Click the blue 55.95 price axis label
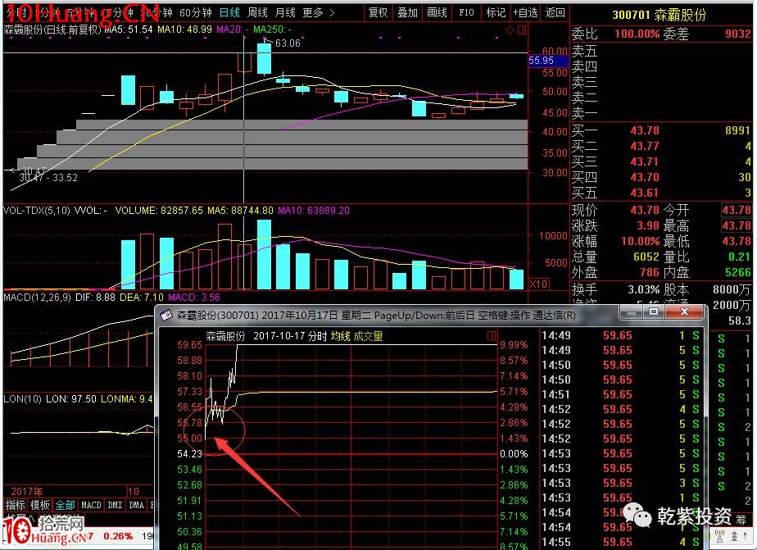 pos(548,61)
